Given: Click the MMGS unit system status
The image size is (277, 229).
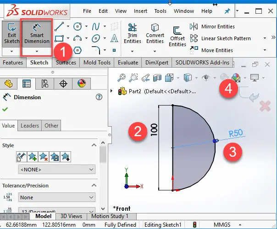Looking at the screenshot, I should click(222, 225).
